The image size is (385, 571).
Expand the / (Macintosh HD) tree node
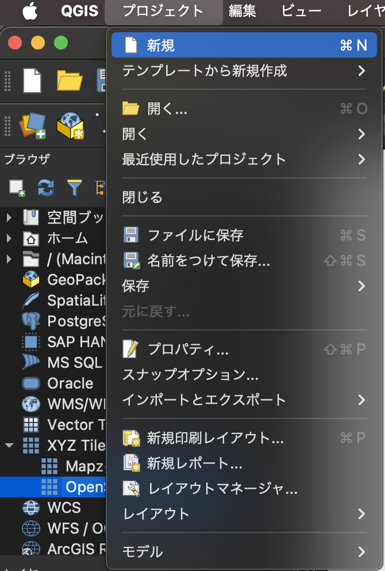[x=9, y=259]
